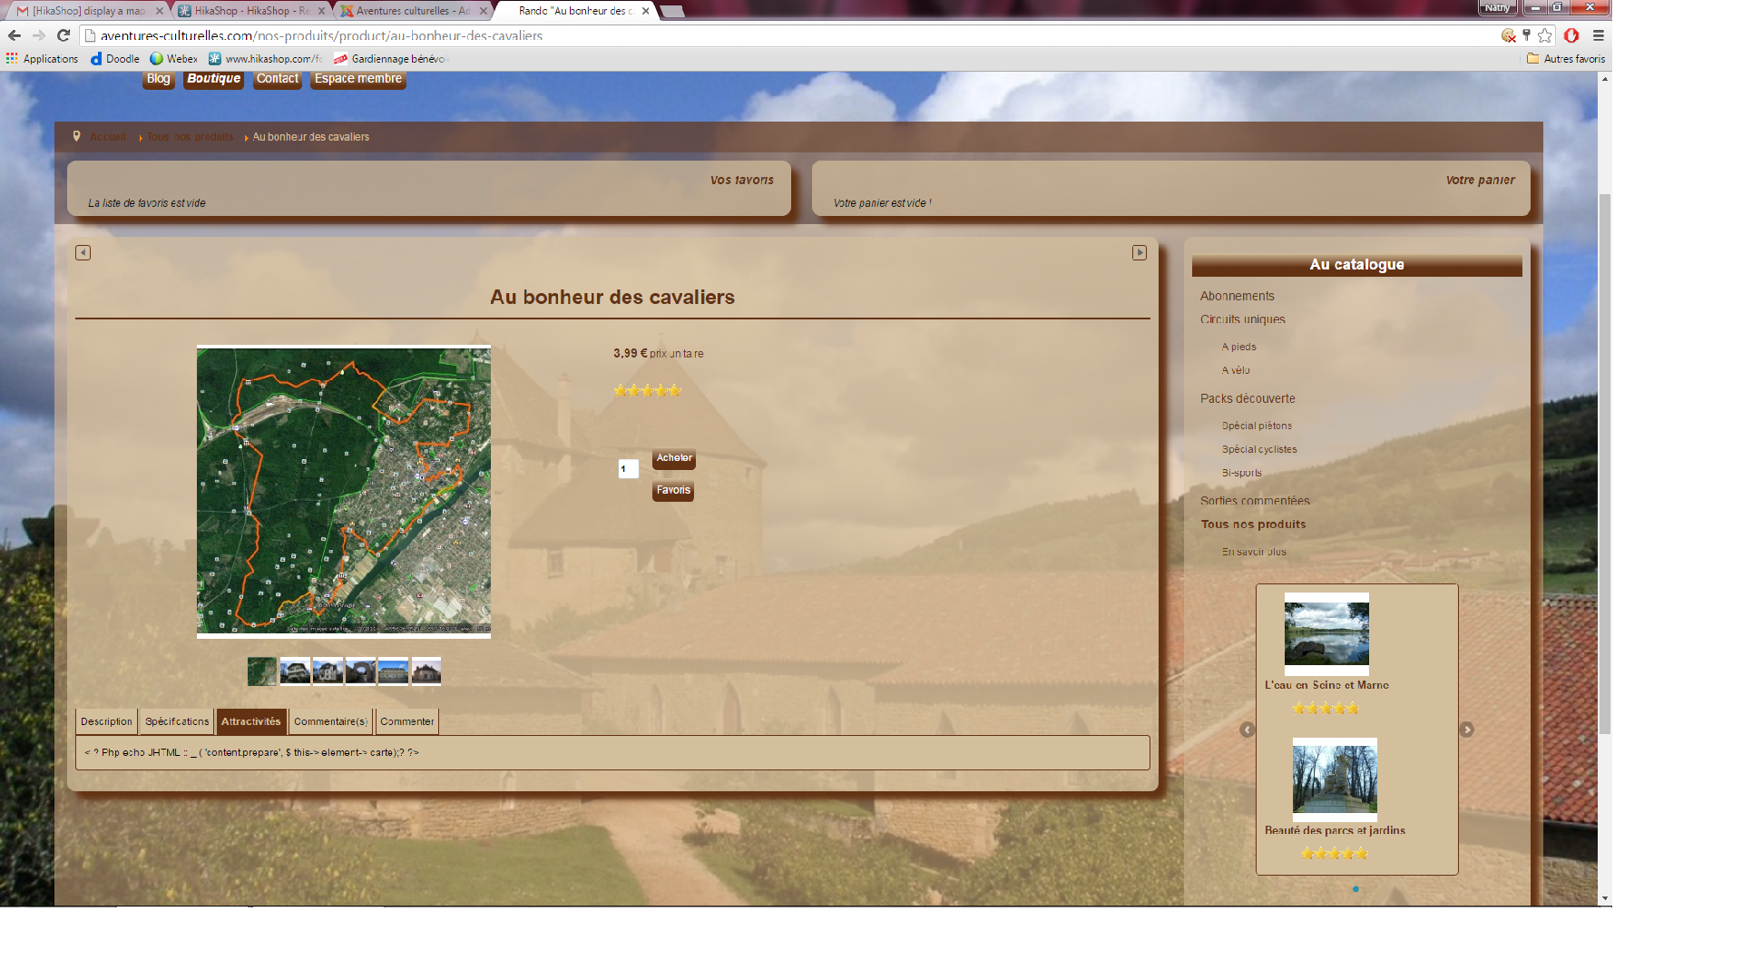
Task: Add product to Favoris
Action: pos(673,490)
